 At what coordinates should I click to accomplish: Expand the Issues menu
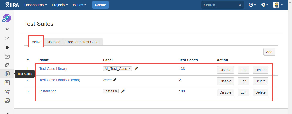pyautogui.click(x=79, y=5)
